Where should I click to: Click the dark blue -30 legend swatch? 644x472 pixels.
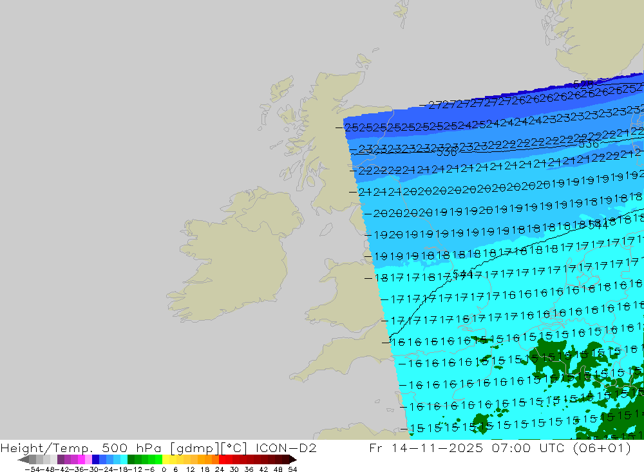[95, 459]
